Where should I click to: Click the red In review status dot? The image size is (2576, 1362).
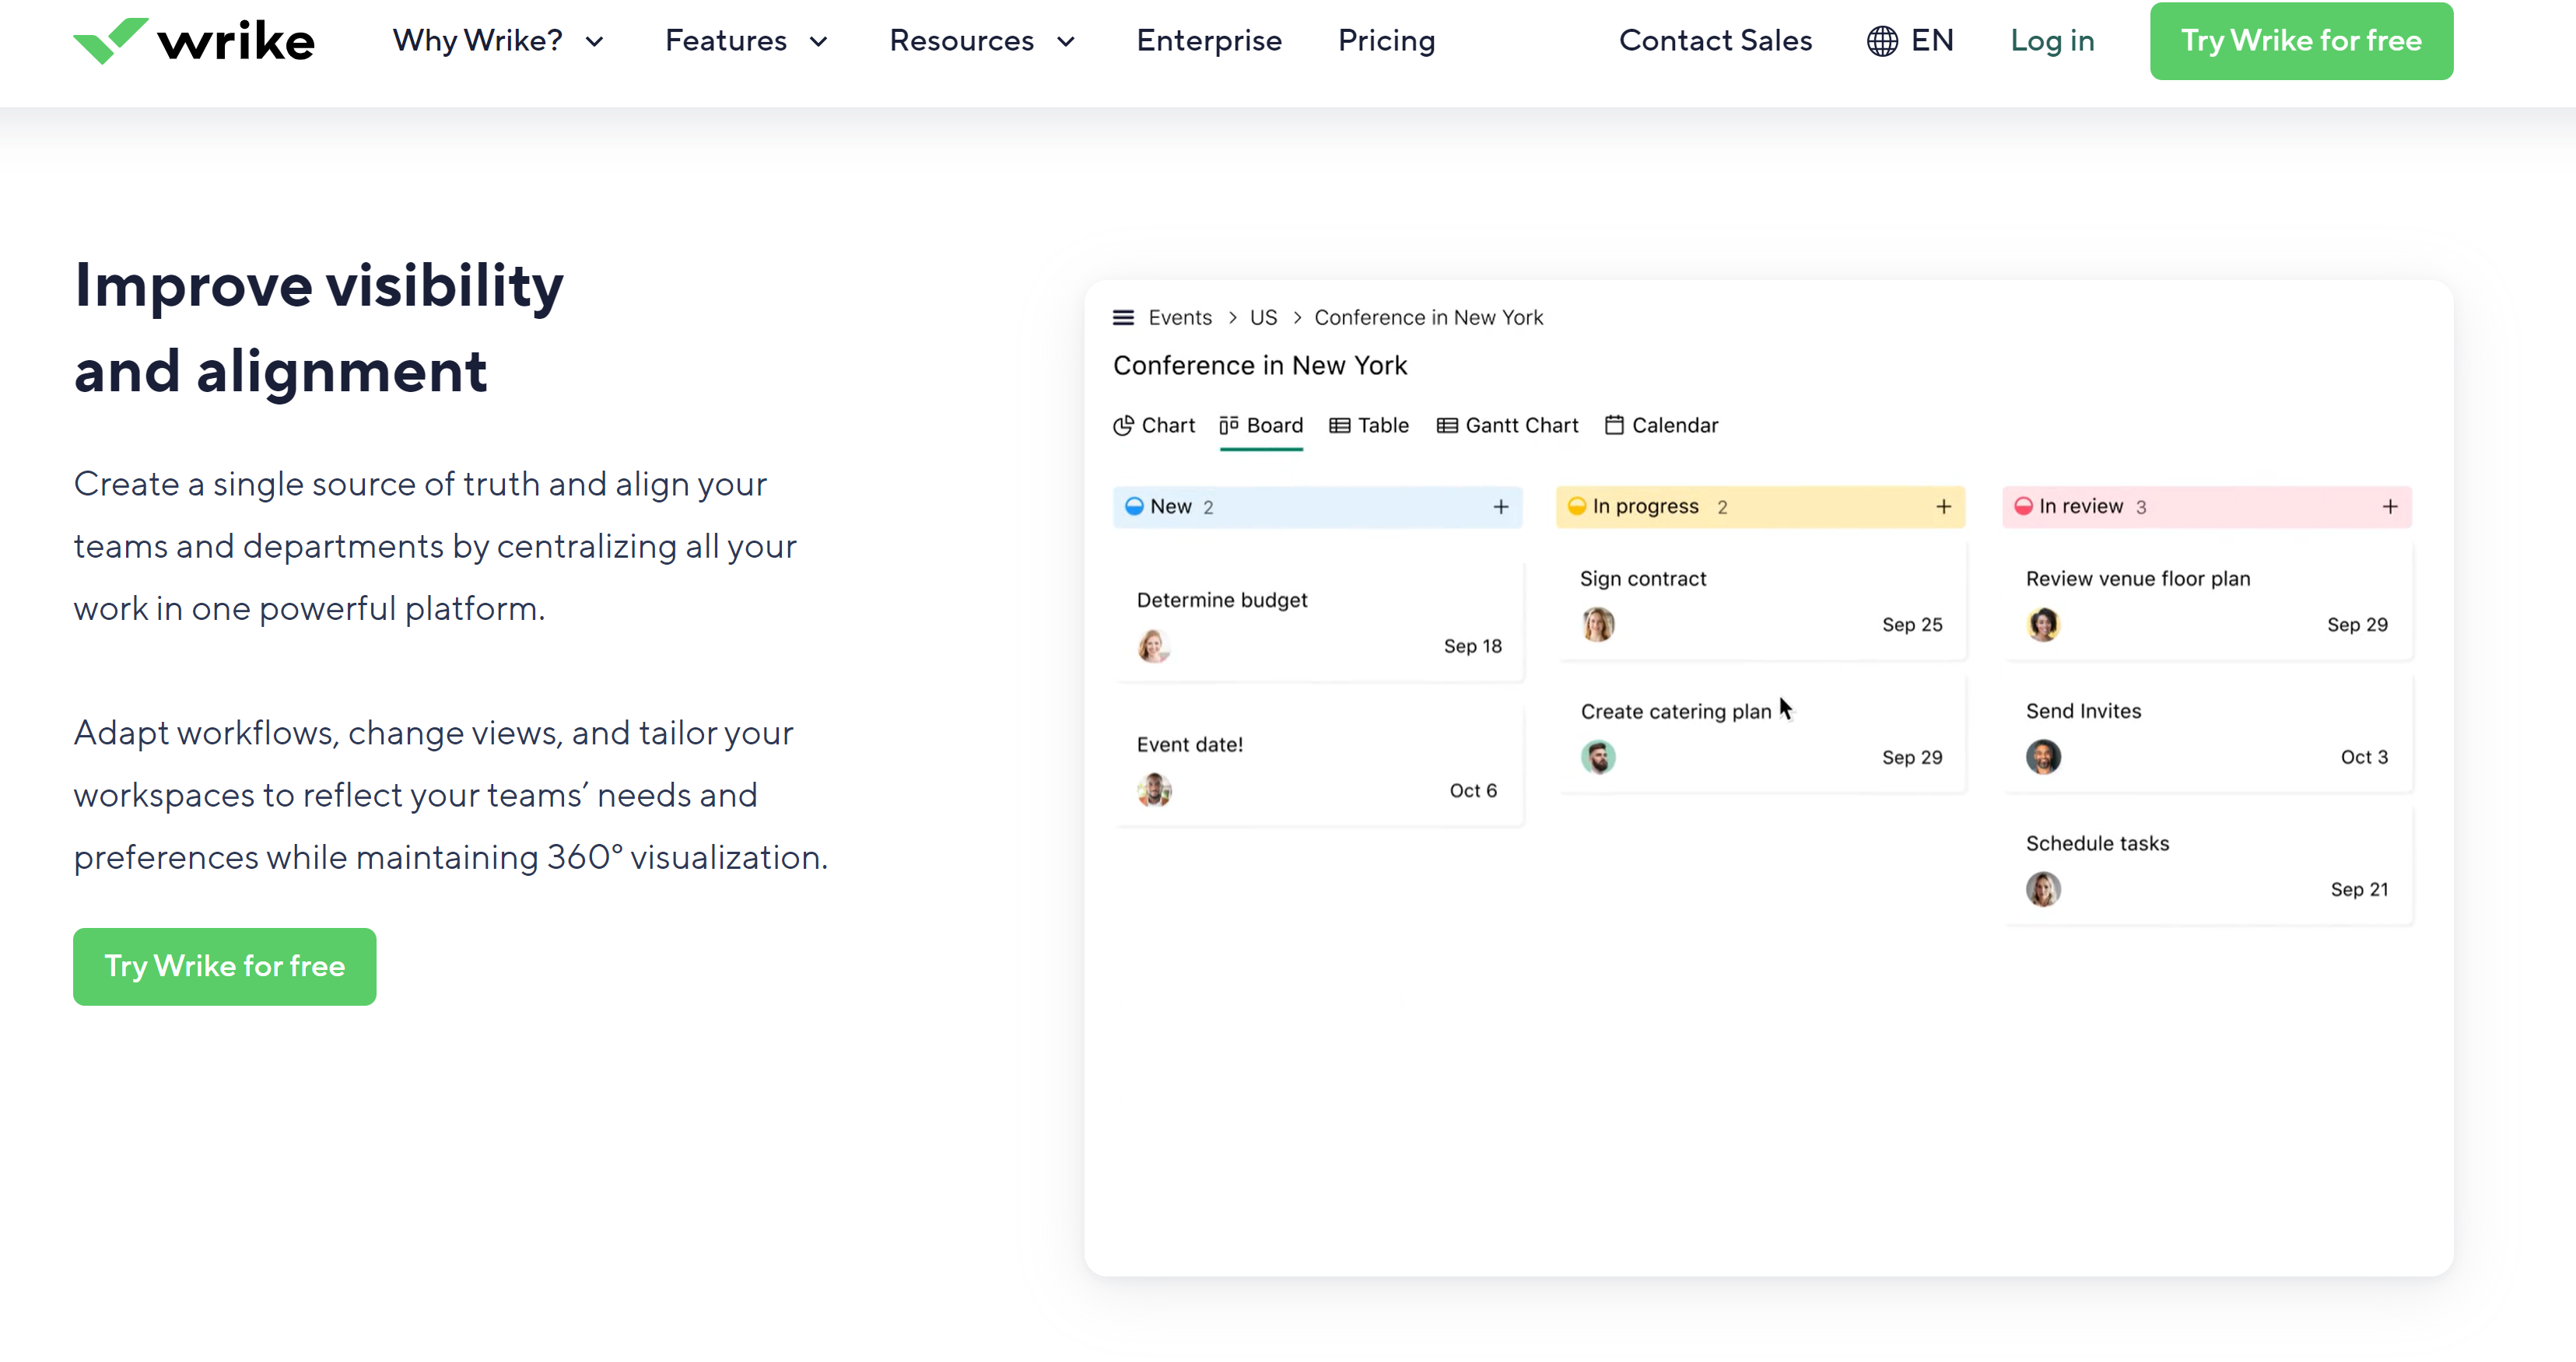point(2023,506)
